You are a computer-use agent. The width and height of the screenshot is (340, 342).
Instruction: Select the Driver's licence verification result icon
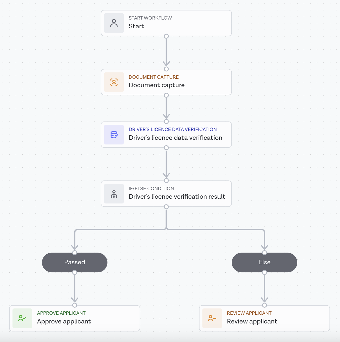point(114,193)
